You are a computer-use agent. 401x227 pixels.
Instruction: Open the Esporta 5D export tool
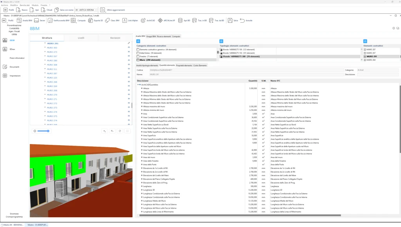click(90, 20)
